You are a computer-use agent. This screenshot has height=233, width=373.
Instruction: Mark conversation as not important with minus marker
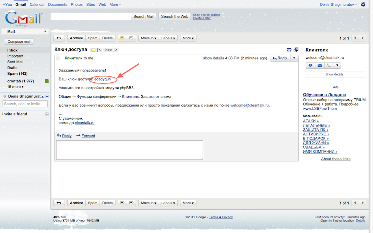click(x=131, y=38)
